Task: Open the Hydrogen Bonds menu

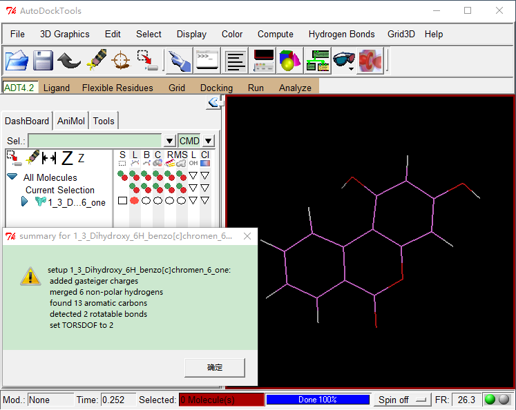Action: pyautogui.click(x=341, y=34)
